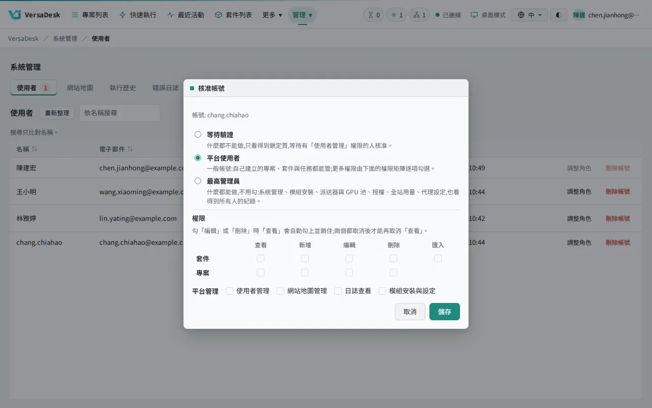Select the 最高管理員 radio option

click(x=198, y=181)
